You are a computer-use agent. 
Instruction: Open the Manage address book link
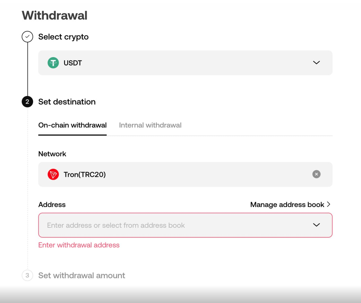tap(287, 205)
